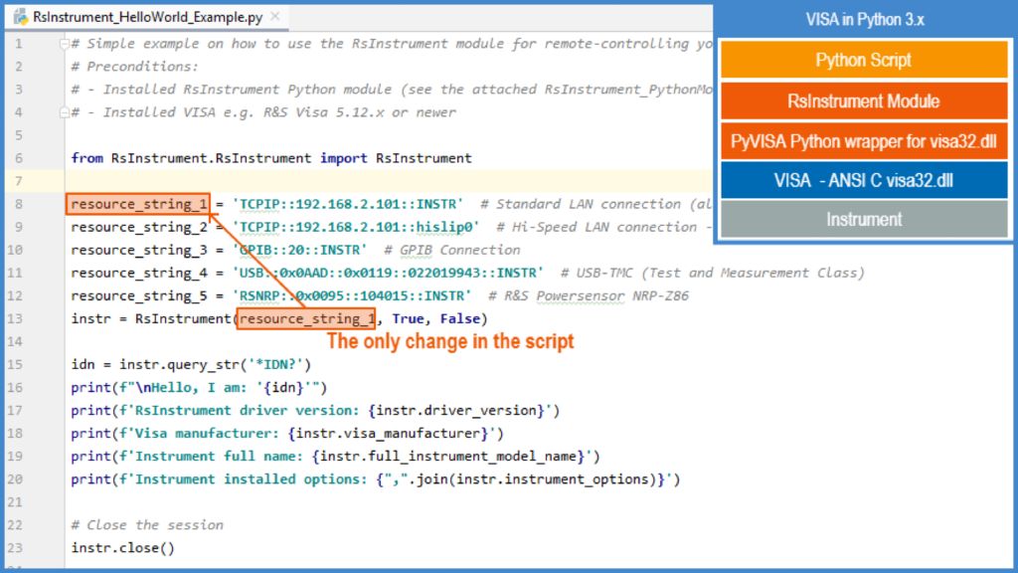Select the PyVISA Python wrapper block

pyautogui.click(x=863, y=141)
